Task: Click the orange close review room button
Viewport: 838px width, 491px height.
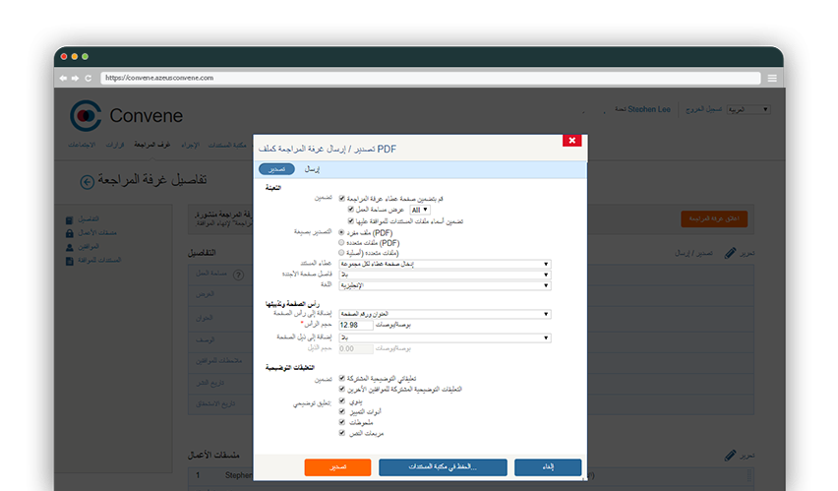Action: pos(714,218)
